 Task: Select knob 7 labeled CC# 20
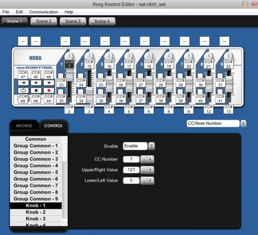pyautogui.click(x=189, y=64)
